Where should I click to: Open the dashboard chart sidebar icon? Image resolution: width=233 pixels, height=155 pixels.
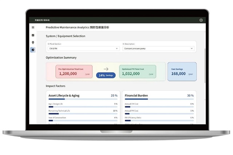pyautogui.click(x=33, y=35)
